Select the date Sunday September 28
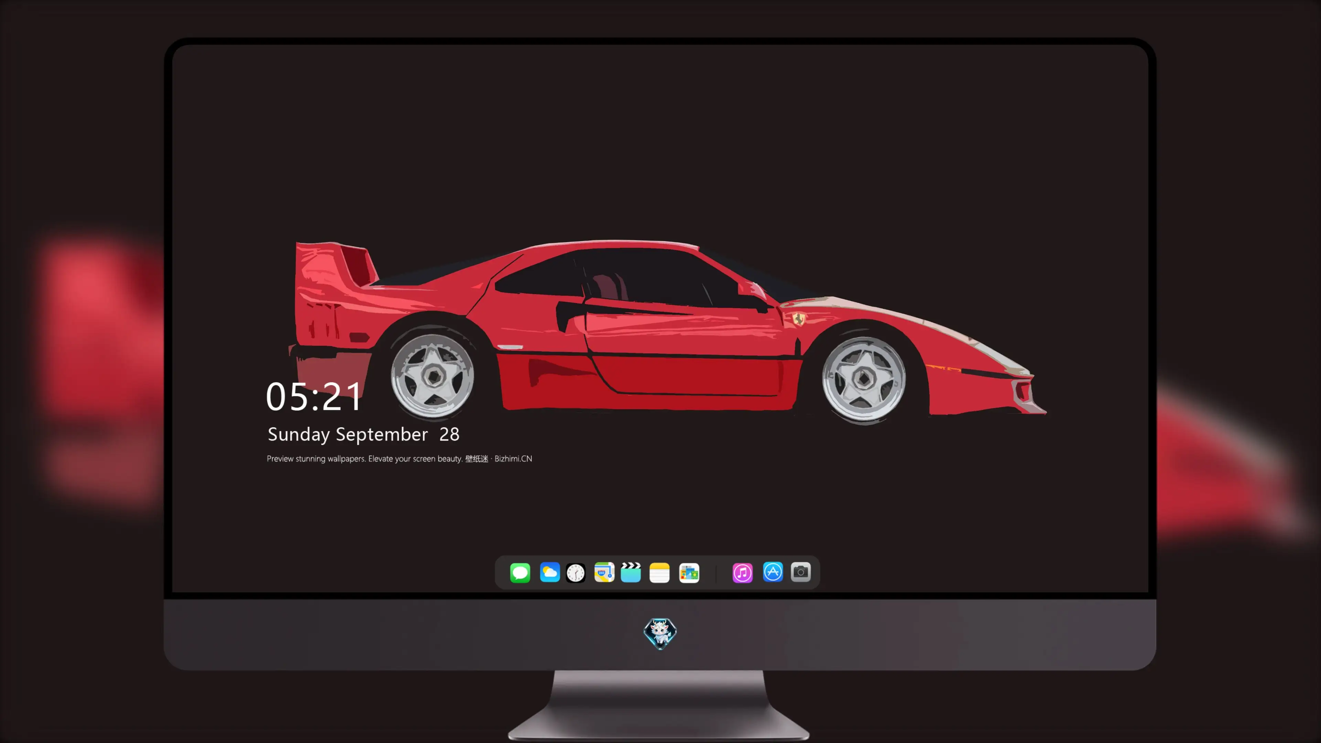1321x743 pixels. click(x=364, y=435)
